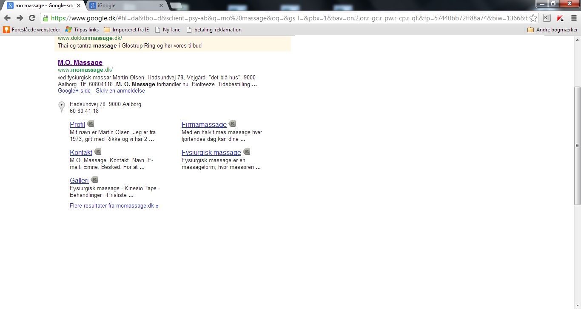The image size is (581, 309).
Task: Click the grey Kaspersky K extension icon
Action: tap(547, 18)
